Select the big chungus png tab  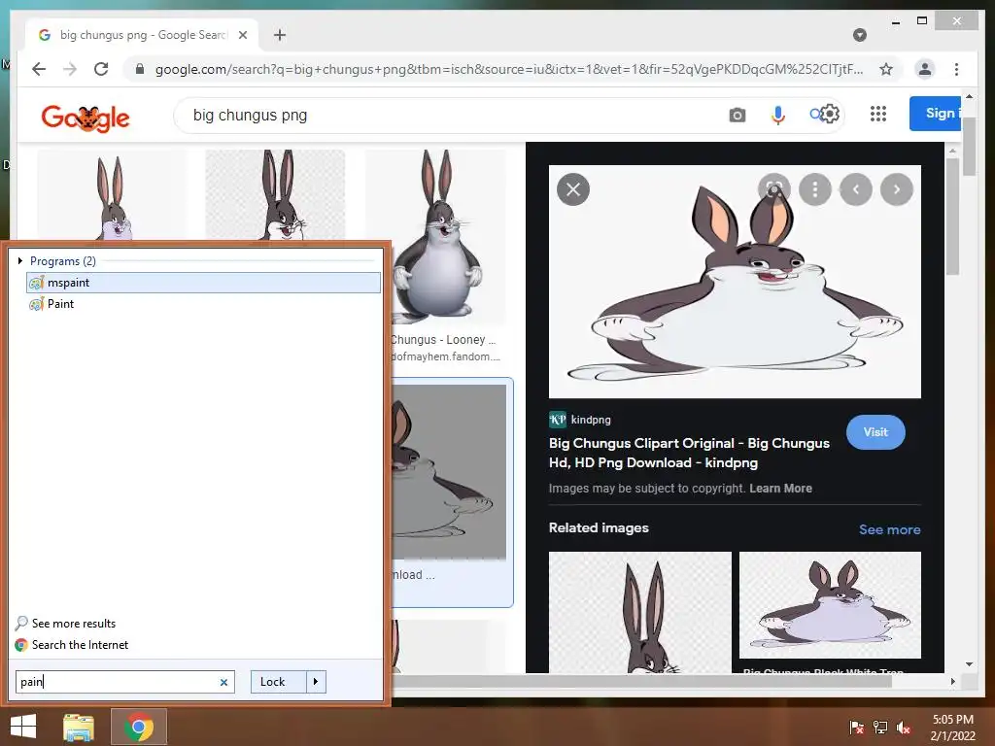142,35
